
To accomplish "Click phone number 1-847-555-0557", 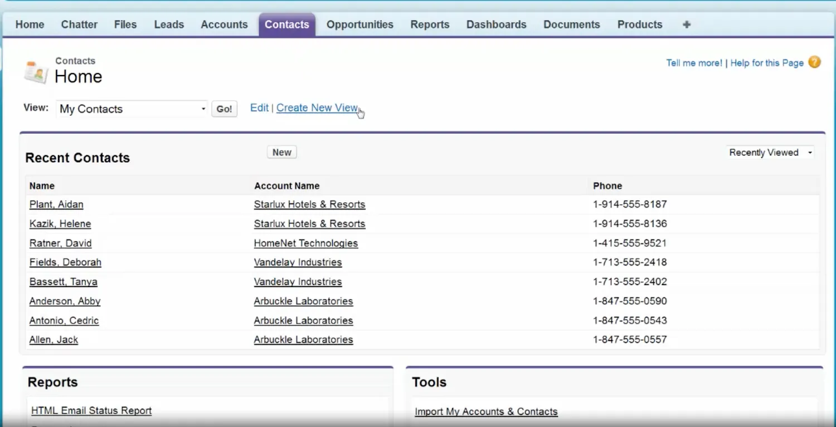I will click(x=630, y=340).
